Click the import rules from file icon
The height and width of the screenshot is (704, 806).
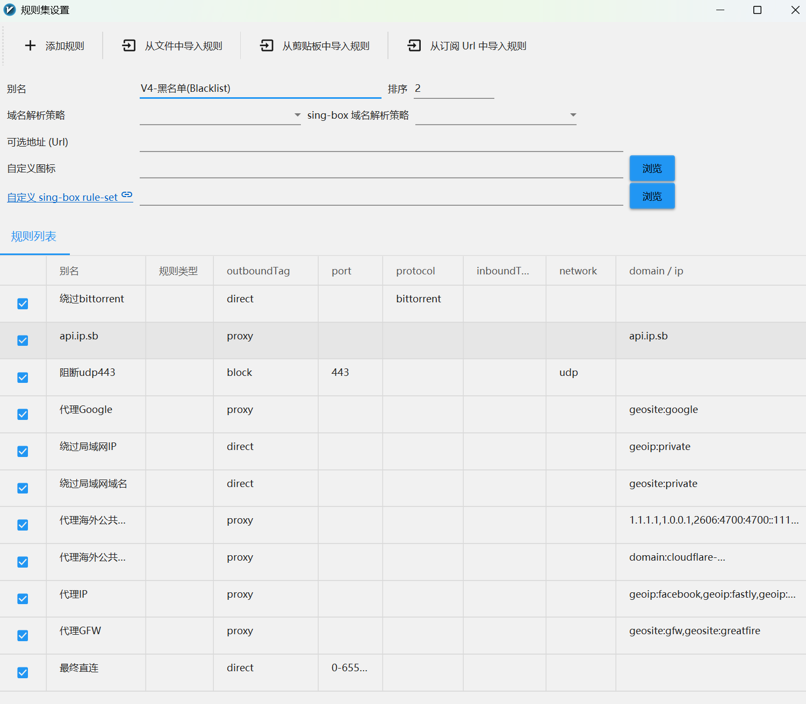coord(129,45)
